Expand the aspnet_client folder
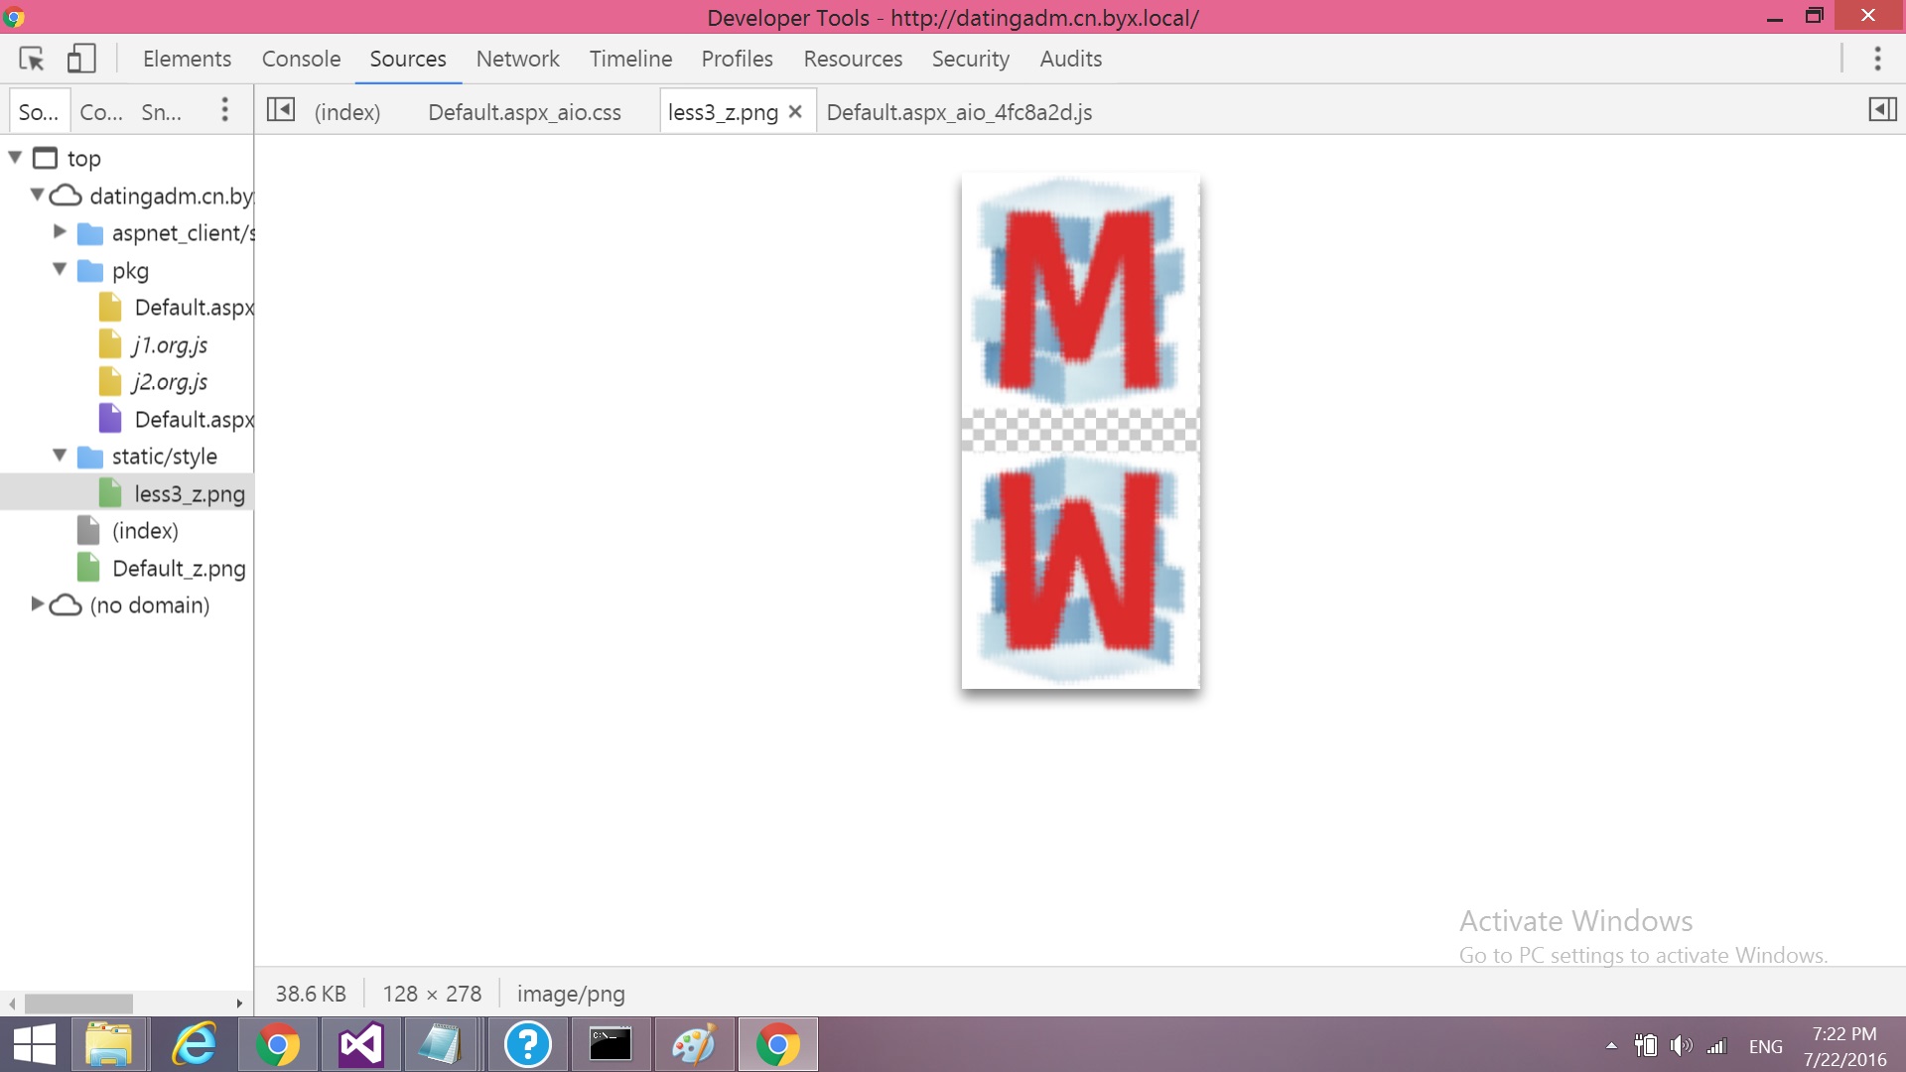Image resolution: width=1906 pixels, height=1072 pixels. (59, 232)
